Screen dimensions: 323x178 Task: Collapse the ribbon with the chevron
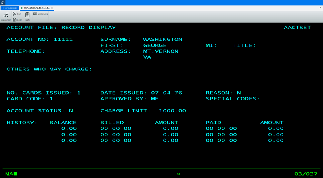(x=320, y=8)
